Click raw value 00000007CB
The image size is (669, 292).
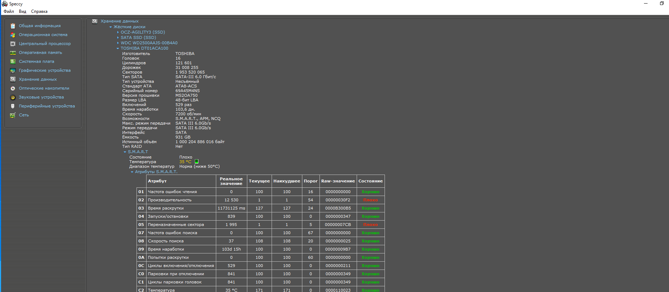pos(338,225)
